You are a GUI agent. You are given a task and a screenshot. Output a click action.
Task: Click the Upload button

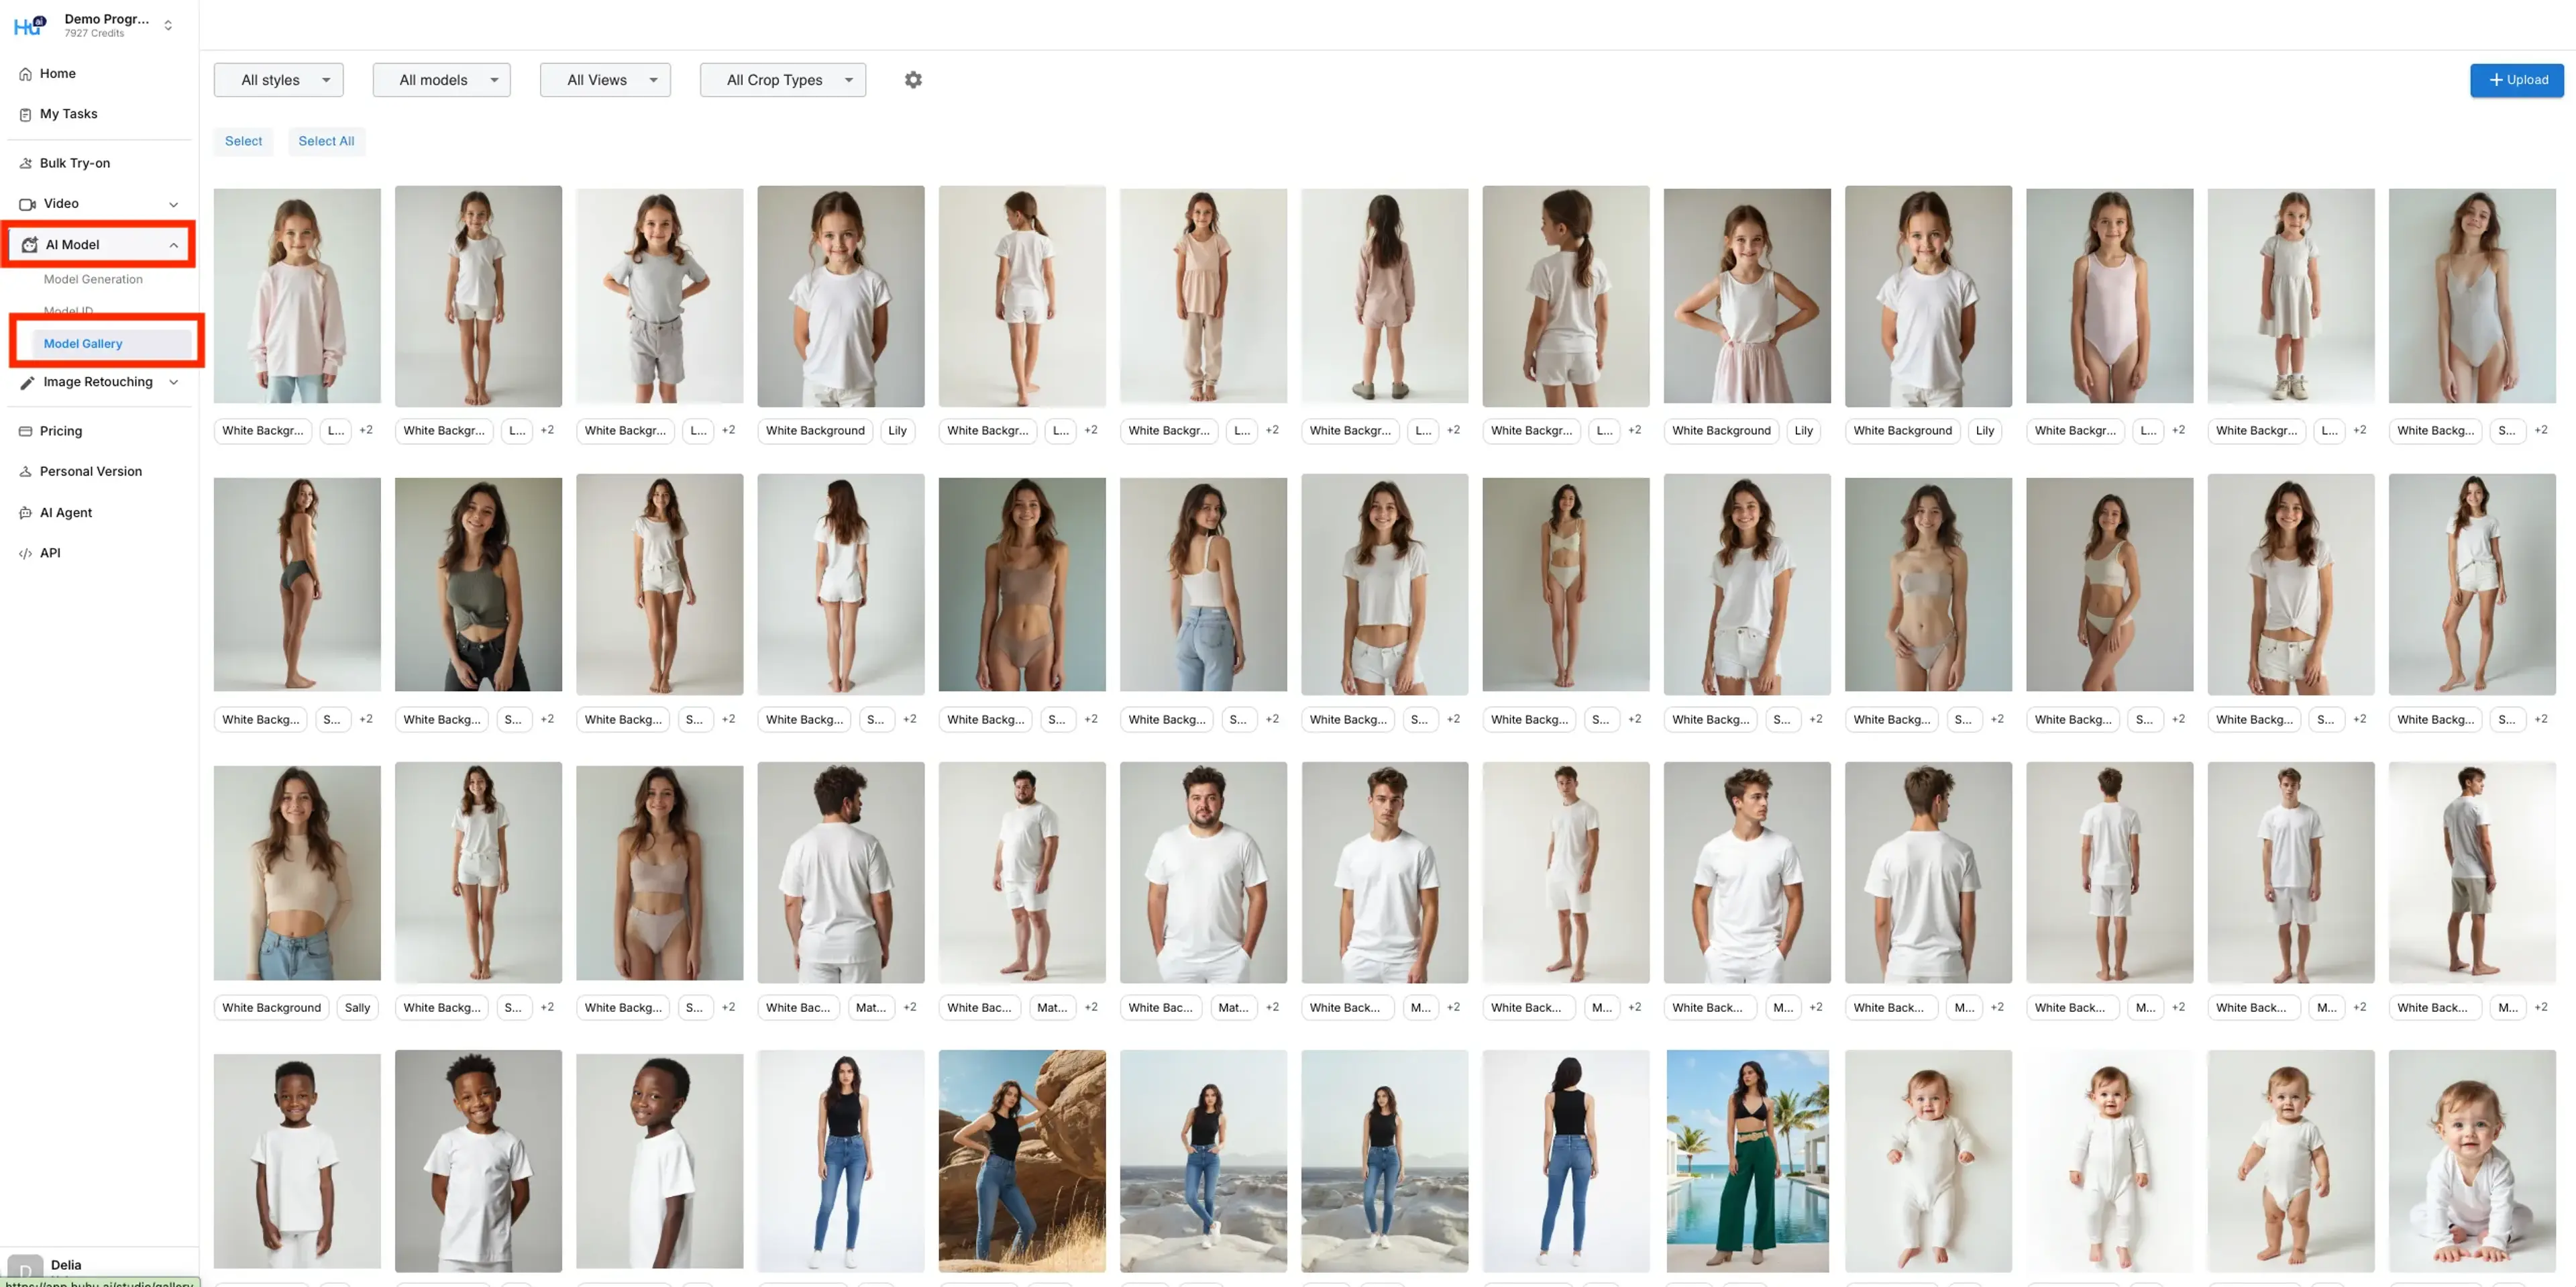pyautogui.click(x=2516, y=80)
